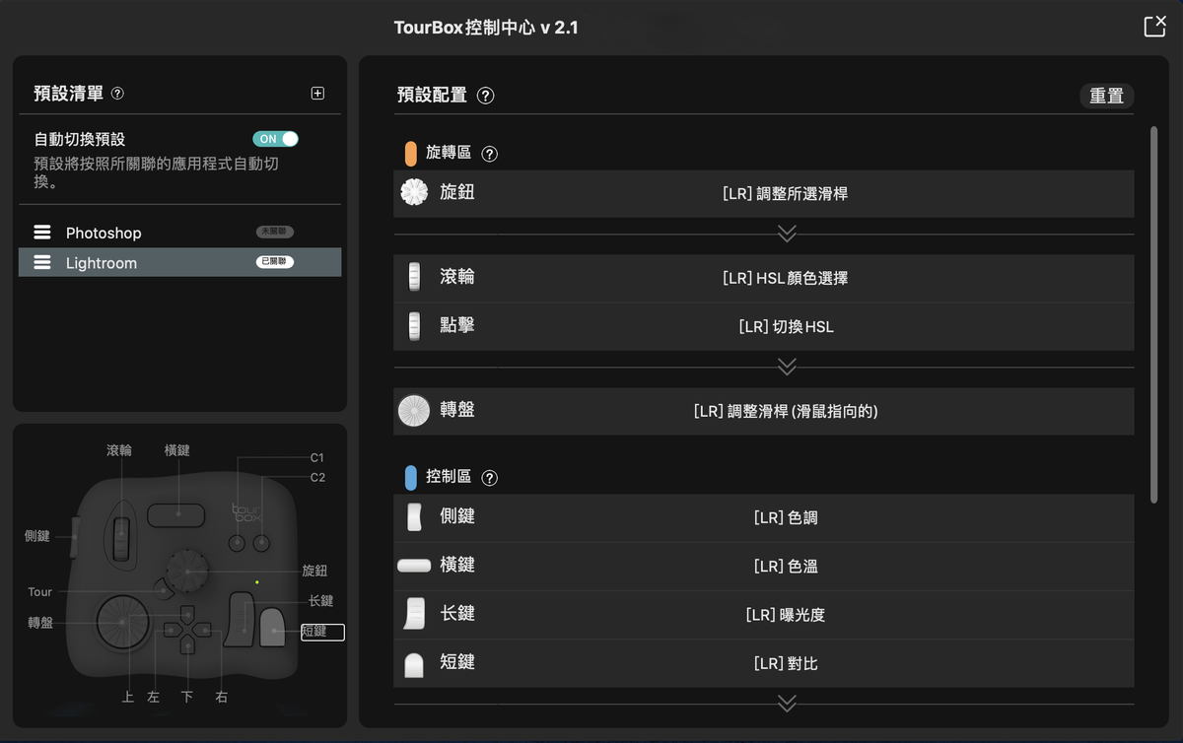Select the Lightroom preset
Viewport: 1183px width, 743px height.
180,262
